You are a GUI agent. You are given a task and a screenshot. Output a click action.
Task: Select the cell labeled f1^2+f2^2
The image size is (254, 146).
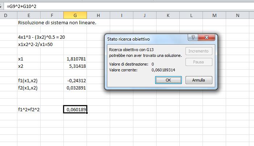pyautogui.click(x=29, y=109)
